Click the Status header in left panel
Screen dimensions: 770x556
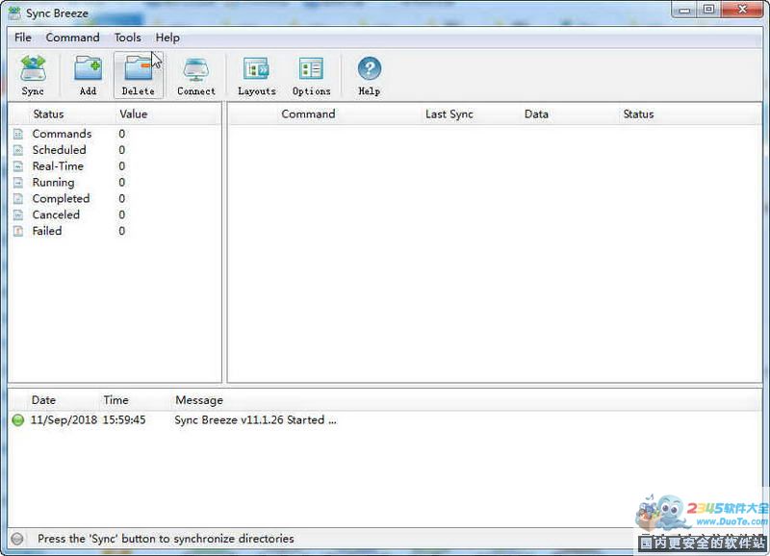[x=49, y=114]
